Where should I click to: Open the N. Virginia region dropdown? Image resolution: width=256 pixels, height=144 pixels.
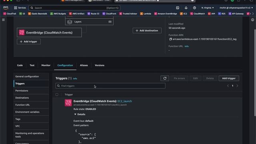208,8
